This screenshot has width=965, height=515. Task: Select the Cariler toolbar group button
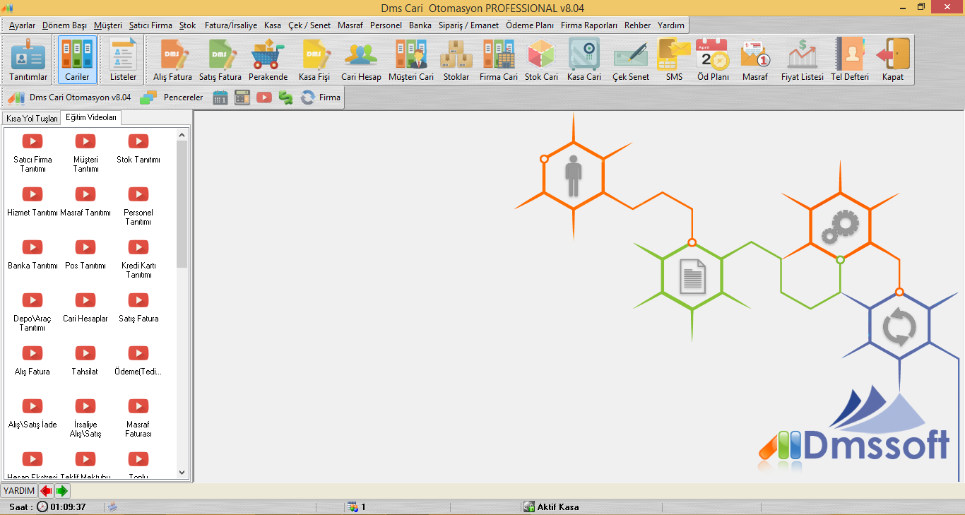[77, 60]
